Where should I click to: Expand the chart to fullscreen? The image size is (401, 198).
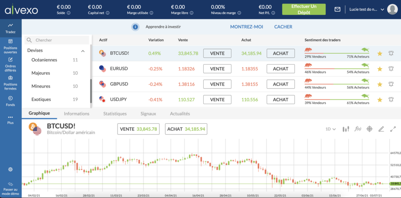[393, 129]
